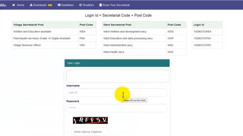
Task: Click the VRO post code cell
Action: (x=87, y=45)
